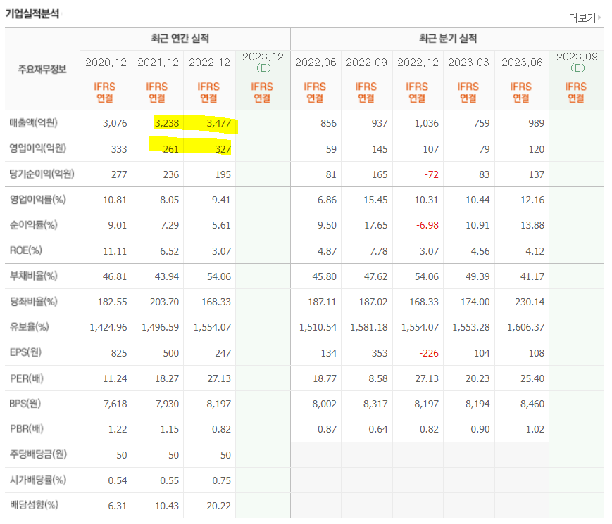Click the 2023.09 (E) estimate column header
The width and height of the screenshot is (612, 524).
coord(577,63)
